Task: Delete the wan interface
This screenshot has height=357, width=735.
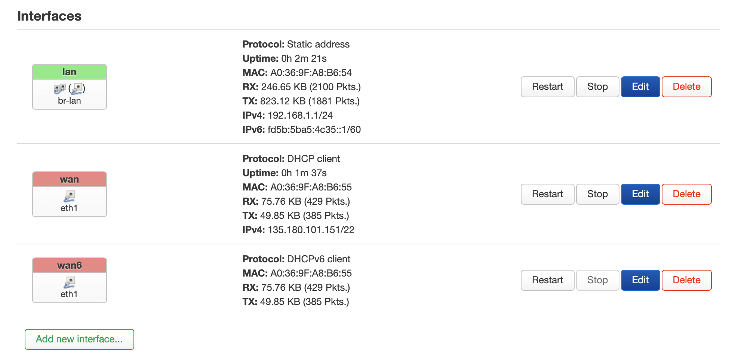Action: tap(686, 194)
